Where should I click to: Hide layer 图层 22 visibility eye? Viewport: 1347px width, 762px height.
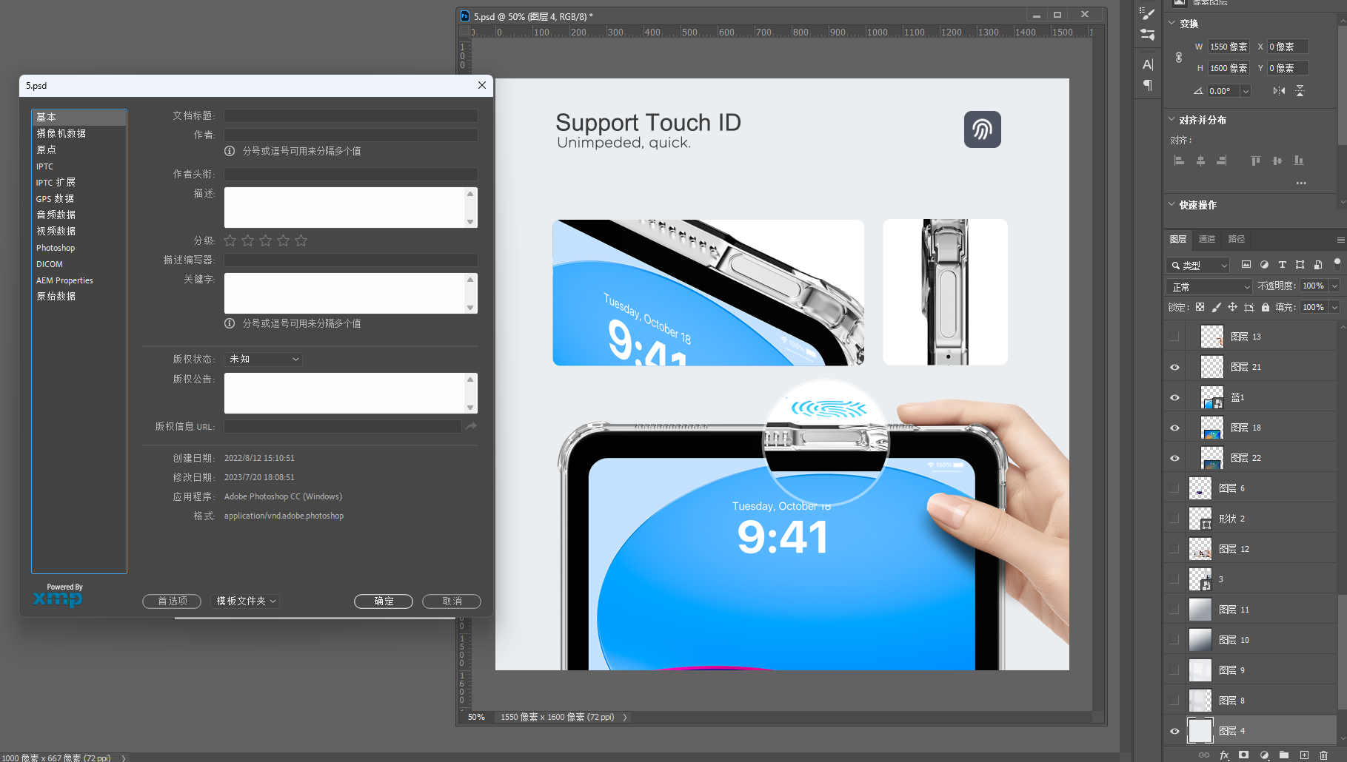tap(1174, 458)
